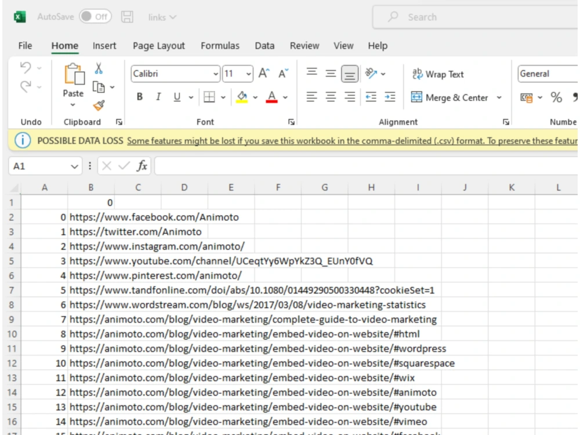Open the Review tab
This screenshot has width=580, height=435.
coord(304,45)
